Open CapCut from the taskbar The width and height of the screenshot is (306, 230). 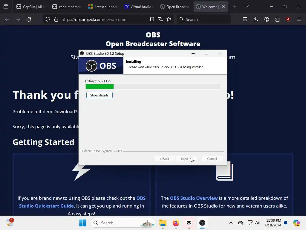click(189, 223)
